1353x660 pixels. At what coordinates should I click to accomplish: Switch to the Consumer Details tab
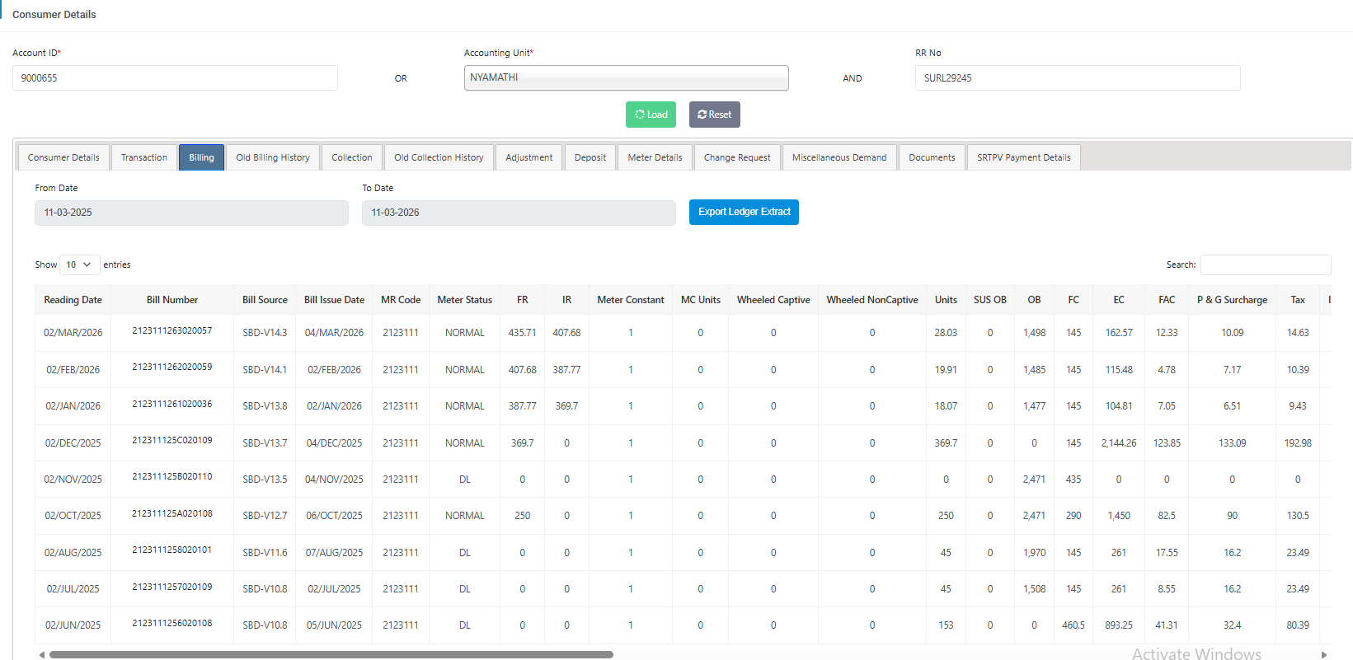63,157
